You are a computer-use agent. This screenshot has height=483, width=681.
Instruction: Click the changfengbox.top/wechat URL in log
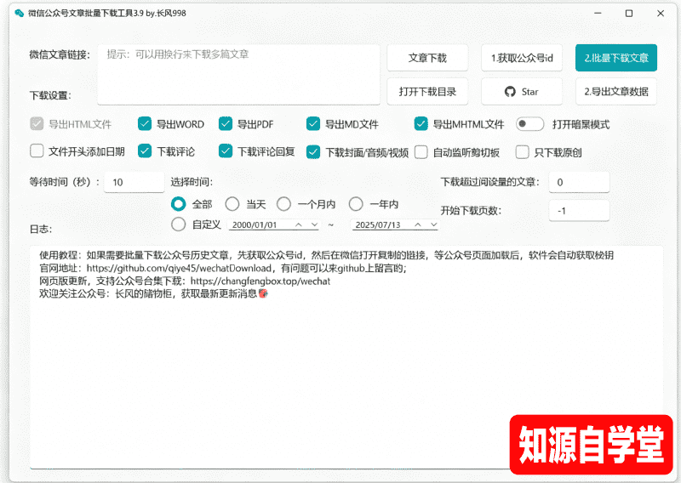(x=260, y=281)
